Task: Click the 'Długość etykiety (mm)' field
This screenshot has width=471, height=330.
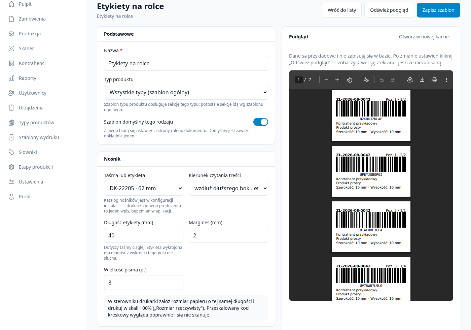Action: [x=144, y=235]
